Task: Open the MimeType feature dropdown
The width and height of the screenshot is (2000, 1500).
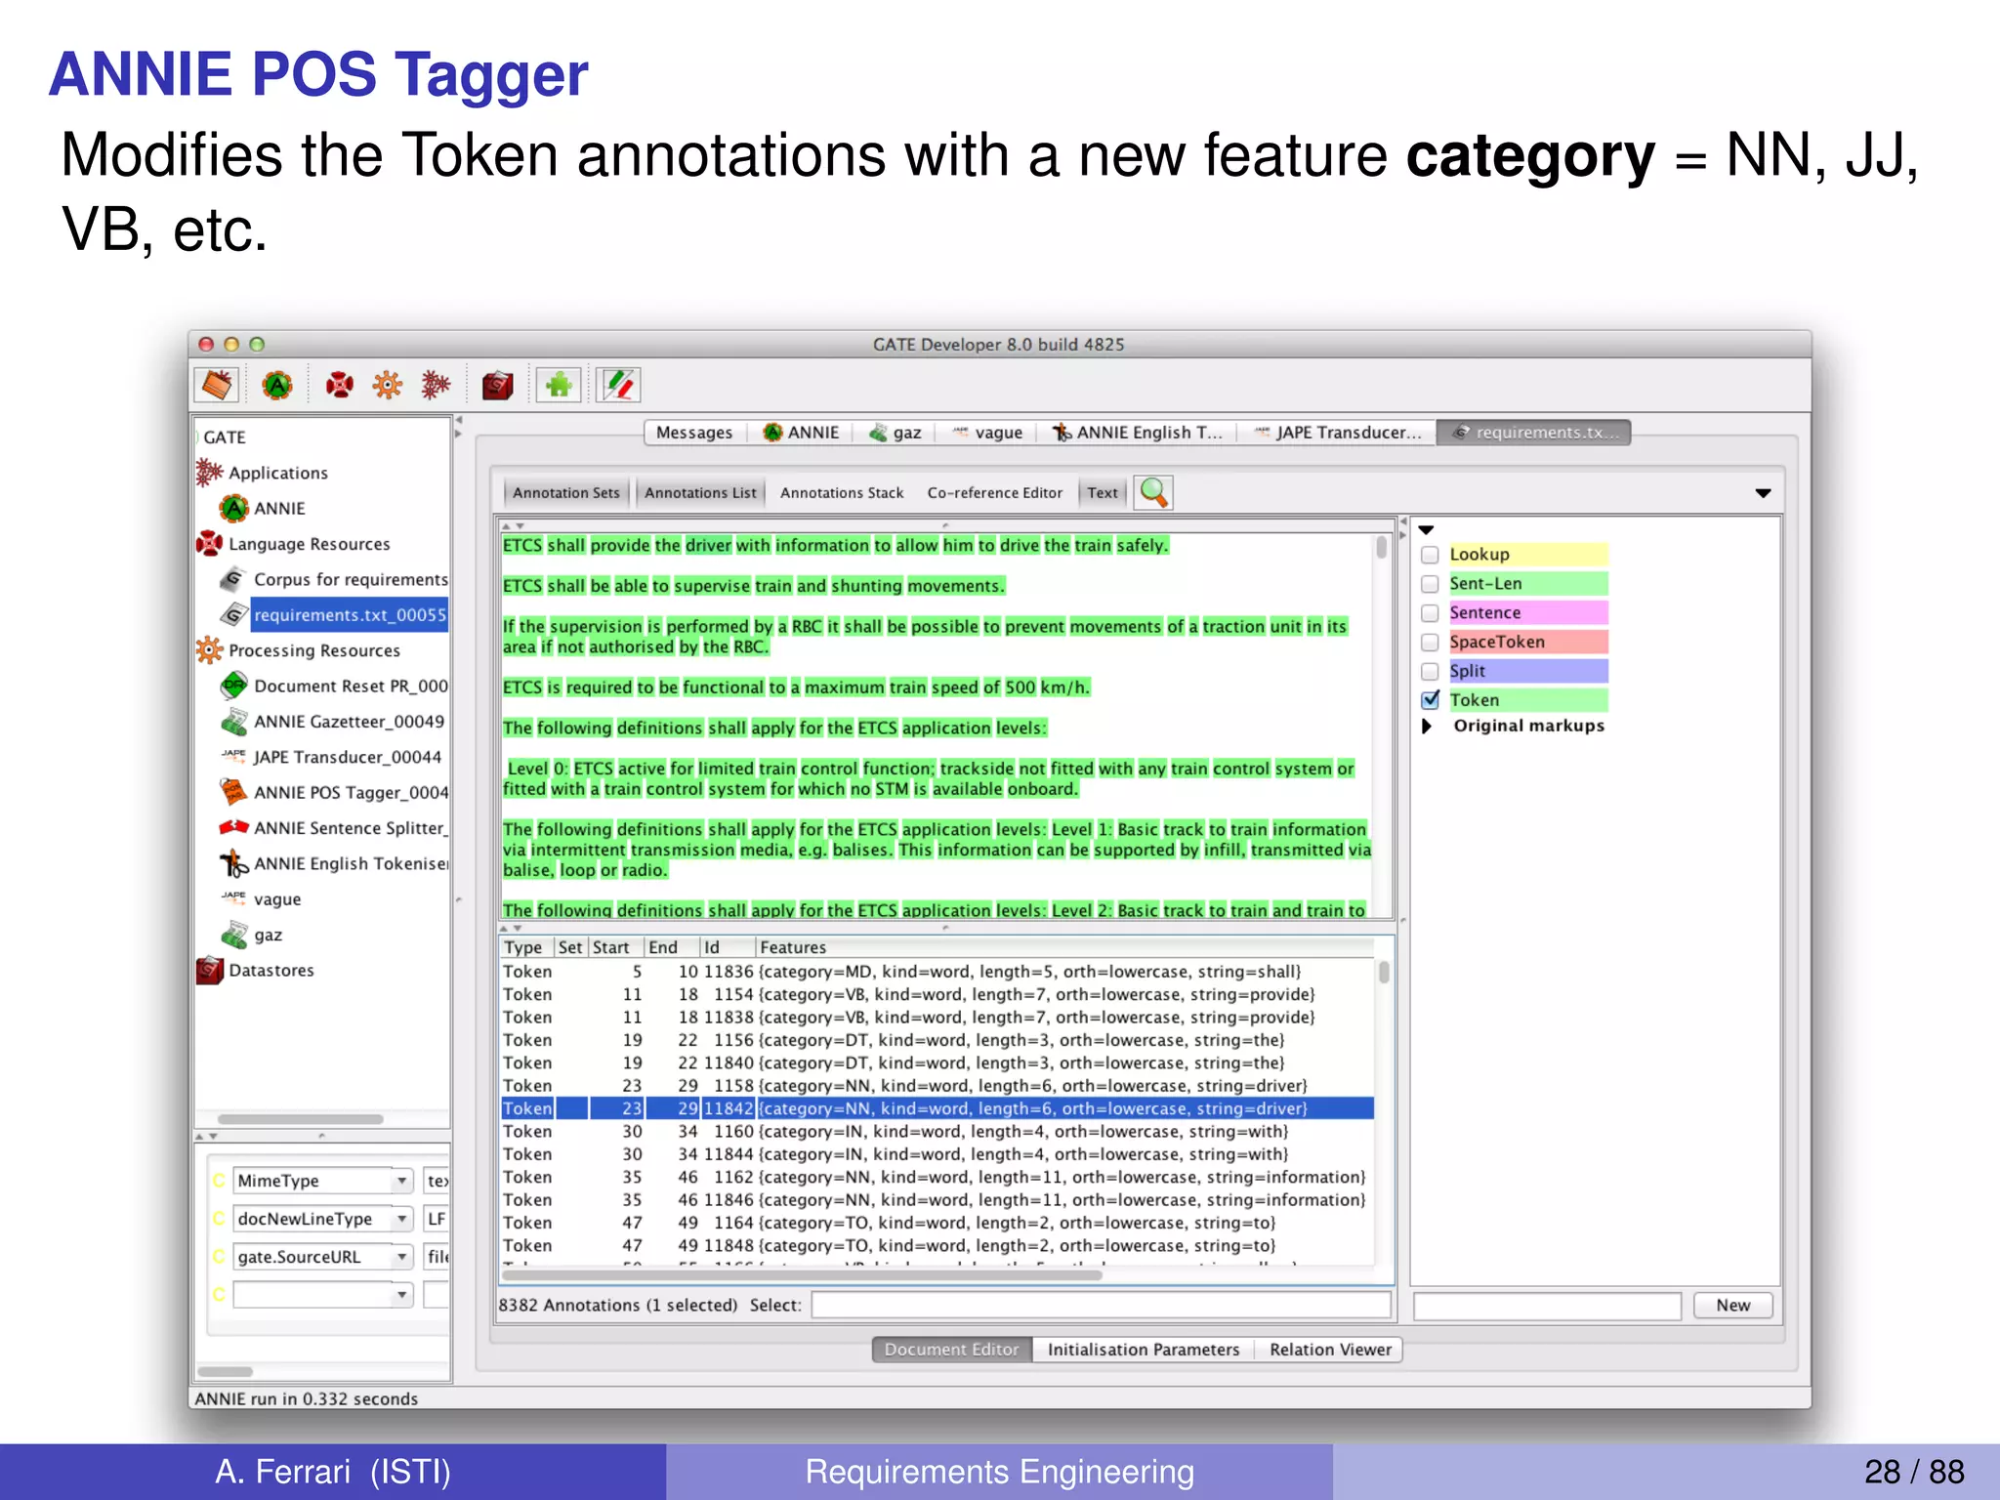Action: 401,1181
